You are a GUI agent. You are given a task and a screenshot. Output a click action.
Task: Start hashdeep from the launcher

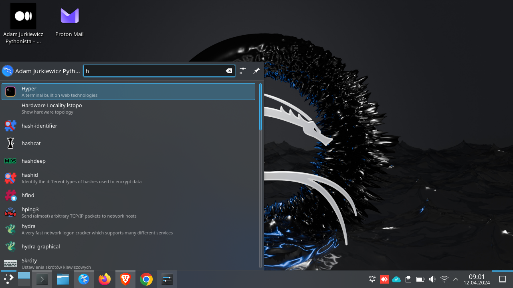tap(34, 161)
